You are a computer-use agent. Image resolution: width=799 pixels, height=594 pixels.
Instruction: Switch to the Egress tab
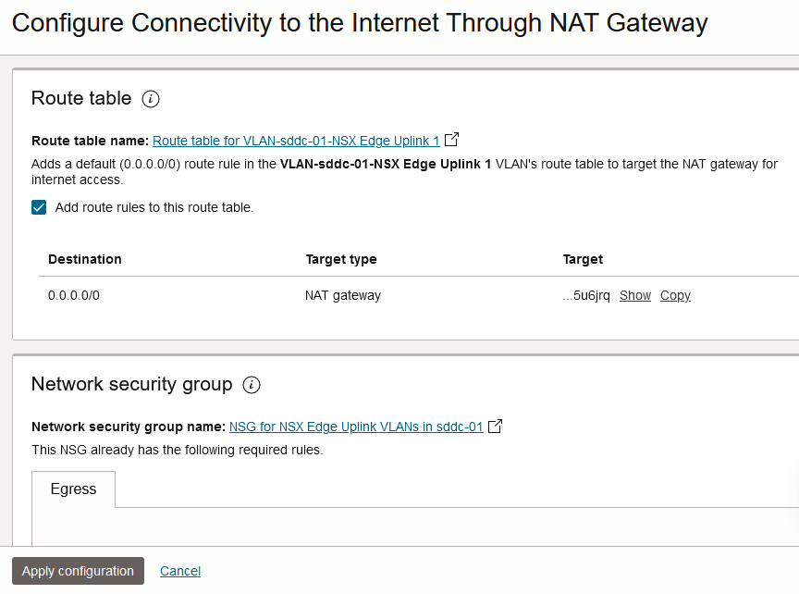(x=73, y=489)
